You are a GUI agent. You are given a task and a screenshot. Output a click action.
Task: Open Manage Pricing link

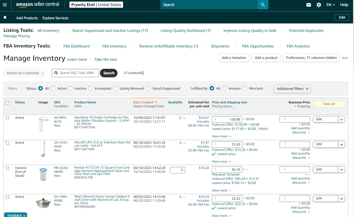tap(17, 36)
